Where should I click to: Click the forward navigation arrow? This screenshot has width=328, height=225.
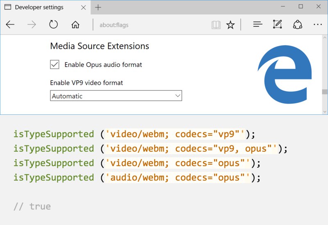[32, 25]
